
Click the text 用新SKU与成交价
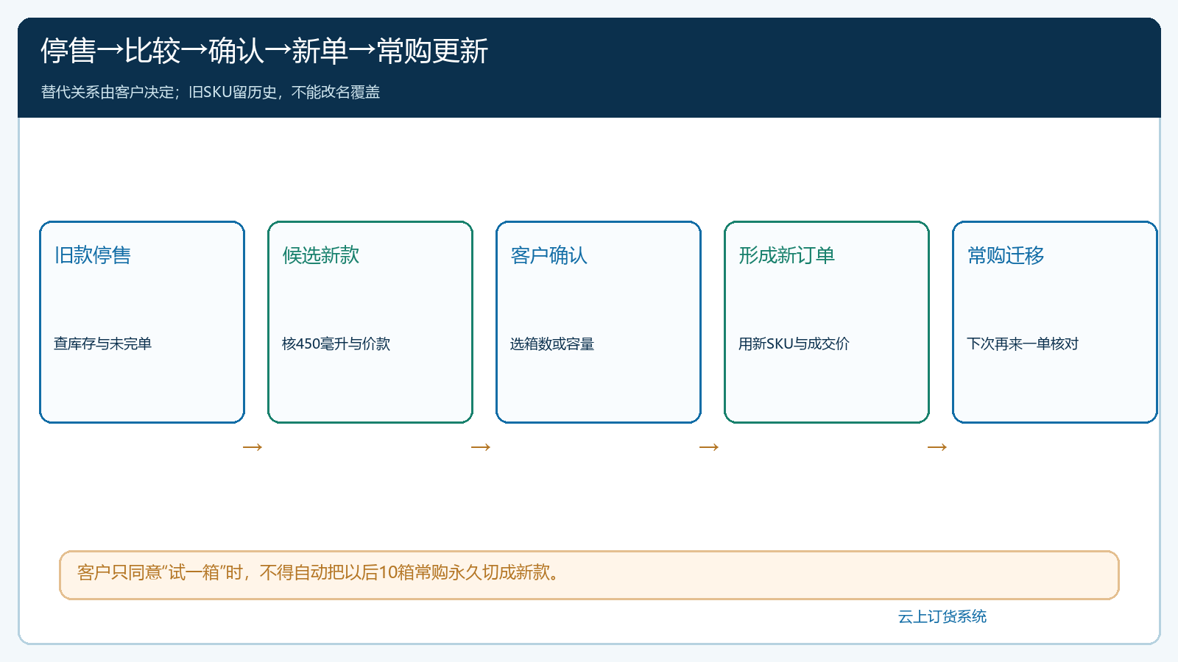[x=794, y=344]
